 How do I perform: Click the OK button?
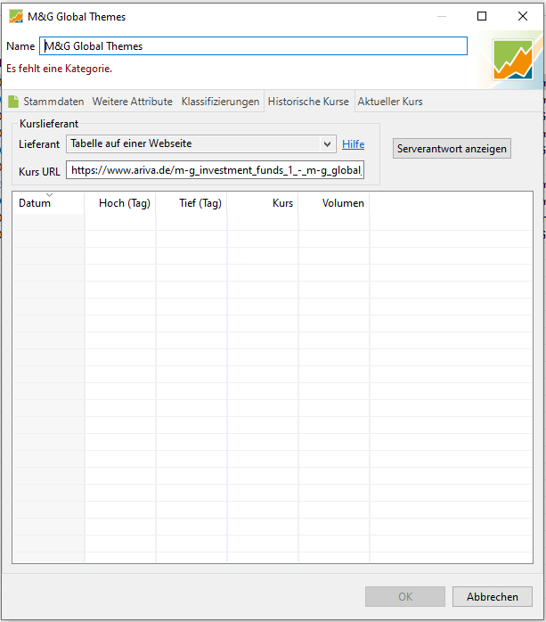click(x=405, y=597)
